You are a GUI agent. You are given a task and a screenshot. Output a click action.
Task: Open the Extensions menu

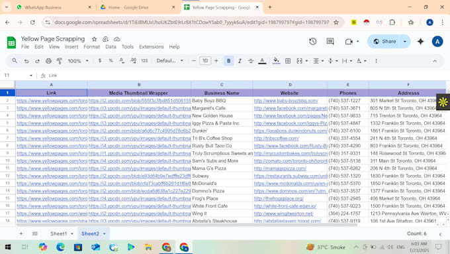click(x=152, y=46)
